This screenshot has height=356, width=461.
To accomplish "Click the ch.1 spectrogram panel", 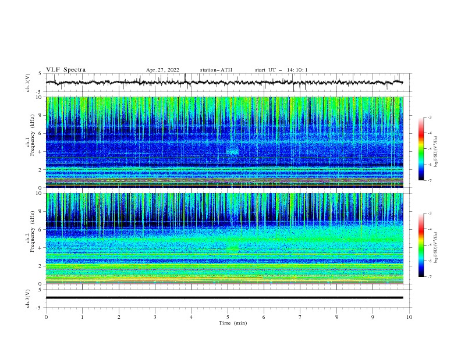I will click(224, 142).
